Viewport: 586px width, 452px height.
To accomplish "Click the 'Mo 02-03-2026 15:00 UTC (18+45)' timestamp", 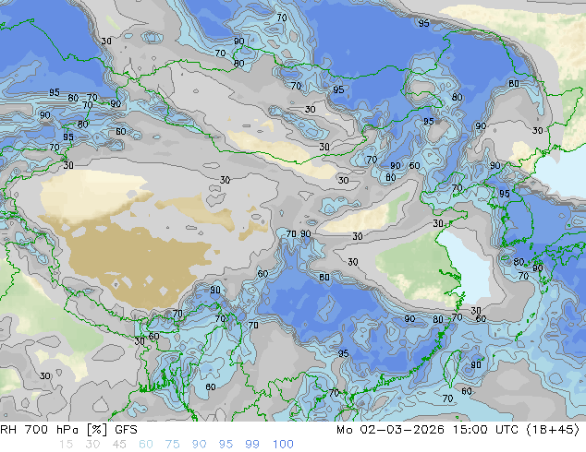I will (458, 430).
